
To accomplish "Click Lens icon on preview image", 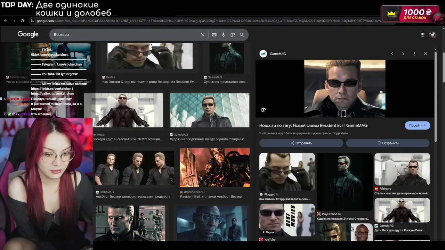I will pyautogui.click(x=264, y=110).
